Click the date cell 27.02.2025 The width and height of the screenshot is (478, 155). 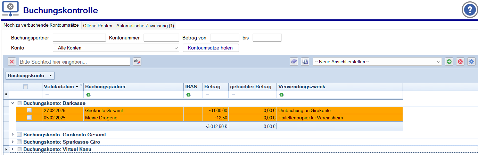pyautogui.click(x=63, y=110)
